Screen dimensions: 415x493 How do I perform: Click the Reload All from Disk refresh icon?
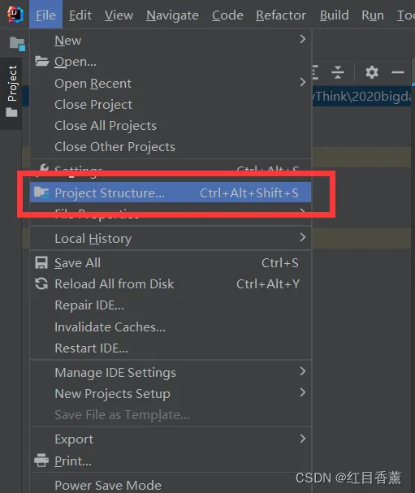[41, 284]
